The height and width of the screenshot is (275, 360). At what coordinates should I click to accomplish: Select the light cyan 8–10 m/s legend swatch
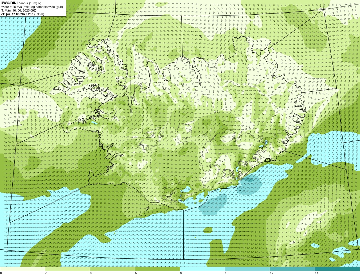pos(202,269)
